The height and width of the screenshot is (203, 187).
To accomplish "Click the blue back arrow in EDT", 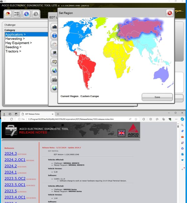I will [26, 14].
